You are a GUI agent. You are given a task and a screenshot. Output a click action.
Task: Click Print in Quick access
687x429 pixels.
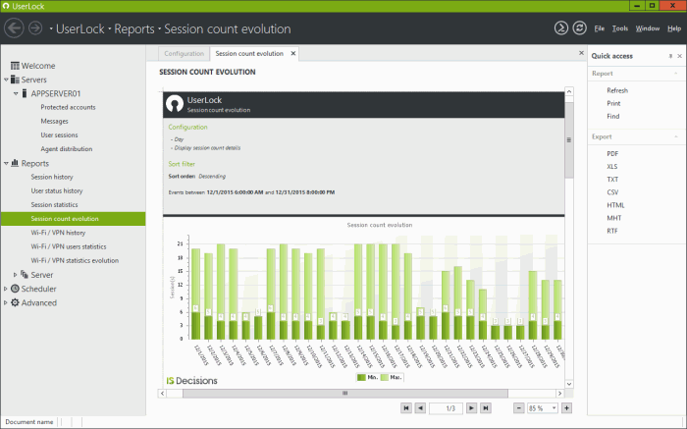pyautogui.click(x=613, y=103)
